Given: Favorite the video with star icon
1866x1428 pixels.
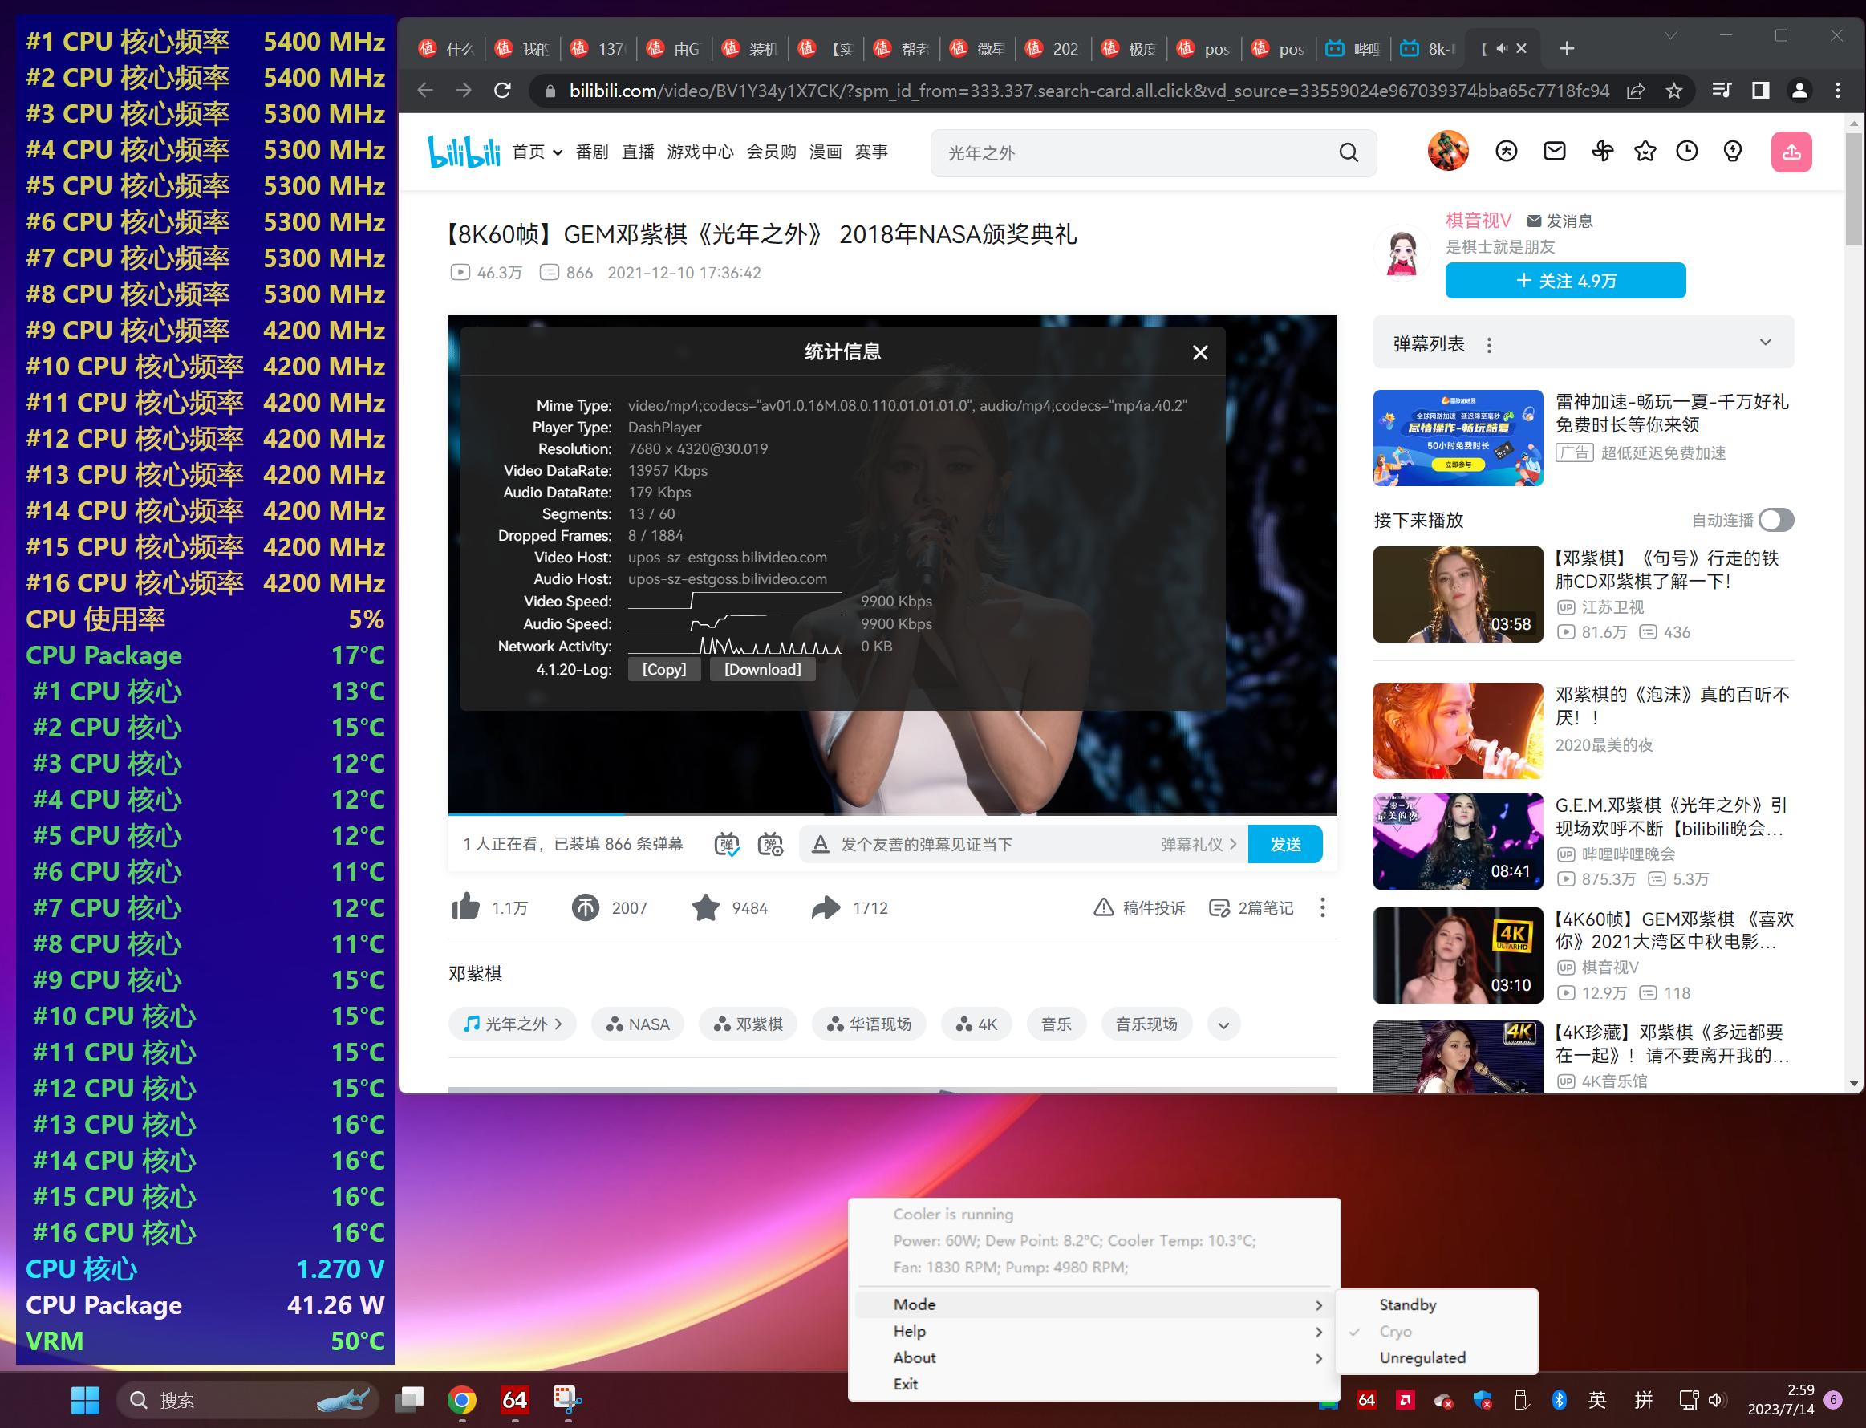Looking at the screenshot, I should pyautogui.click(x=706, y=908).
